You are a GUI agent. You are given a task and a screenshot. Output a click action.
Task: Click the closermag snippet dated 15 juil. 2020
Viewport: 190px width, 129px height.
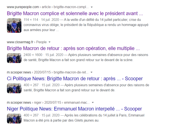[x=86, y=57]
